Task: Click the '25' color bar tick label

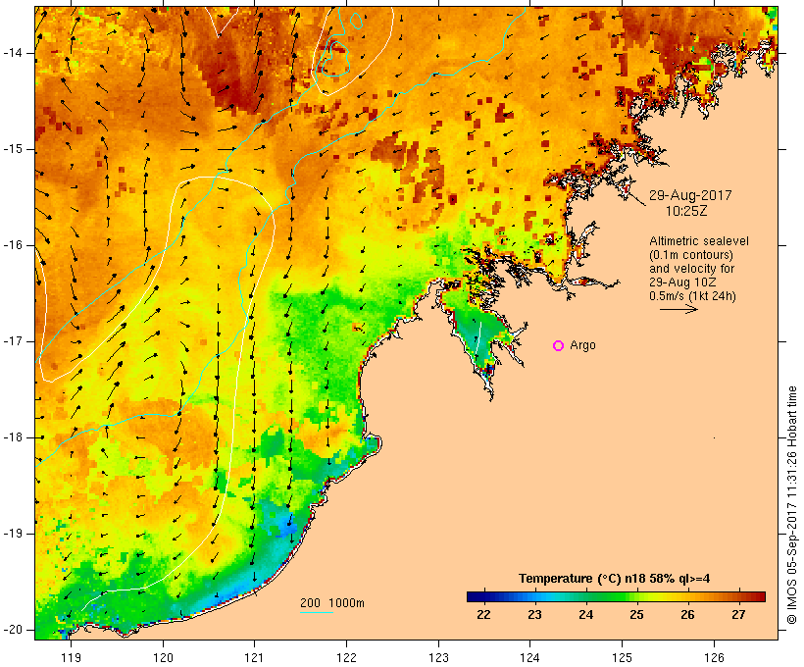Action: (637, 615)
